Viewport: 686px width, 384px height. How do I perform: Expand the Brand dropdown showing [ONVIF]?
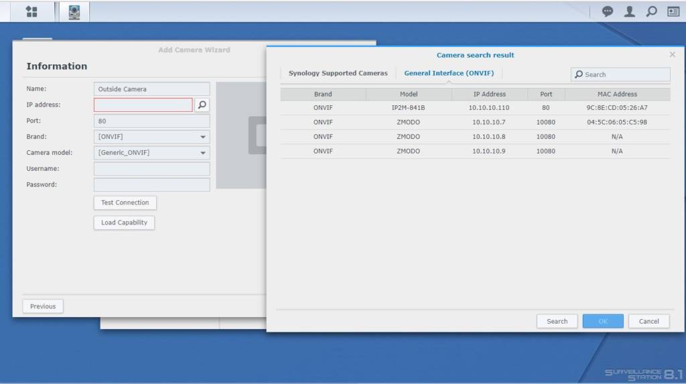(203, 137)
